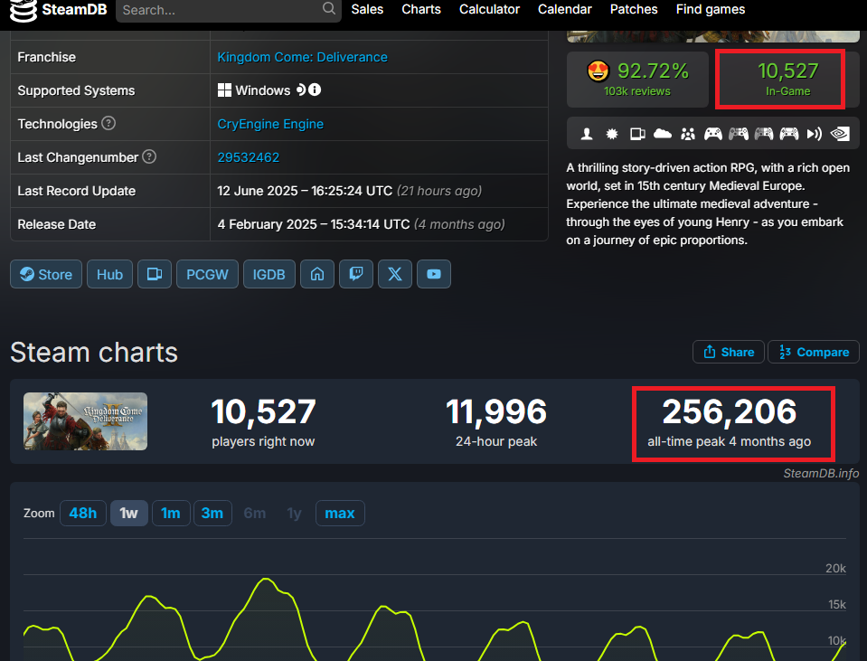Open the Charts menu

pyautogui.click(x=421, y=9)
